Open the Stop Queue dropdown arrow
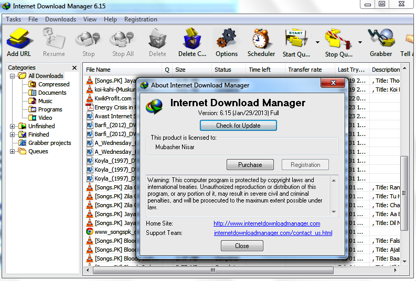This screenshot has height=281, width=416. pos(360,42)
